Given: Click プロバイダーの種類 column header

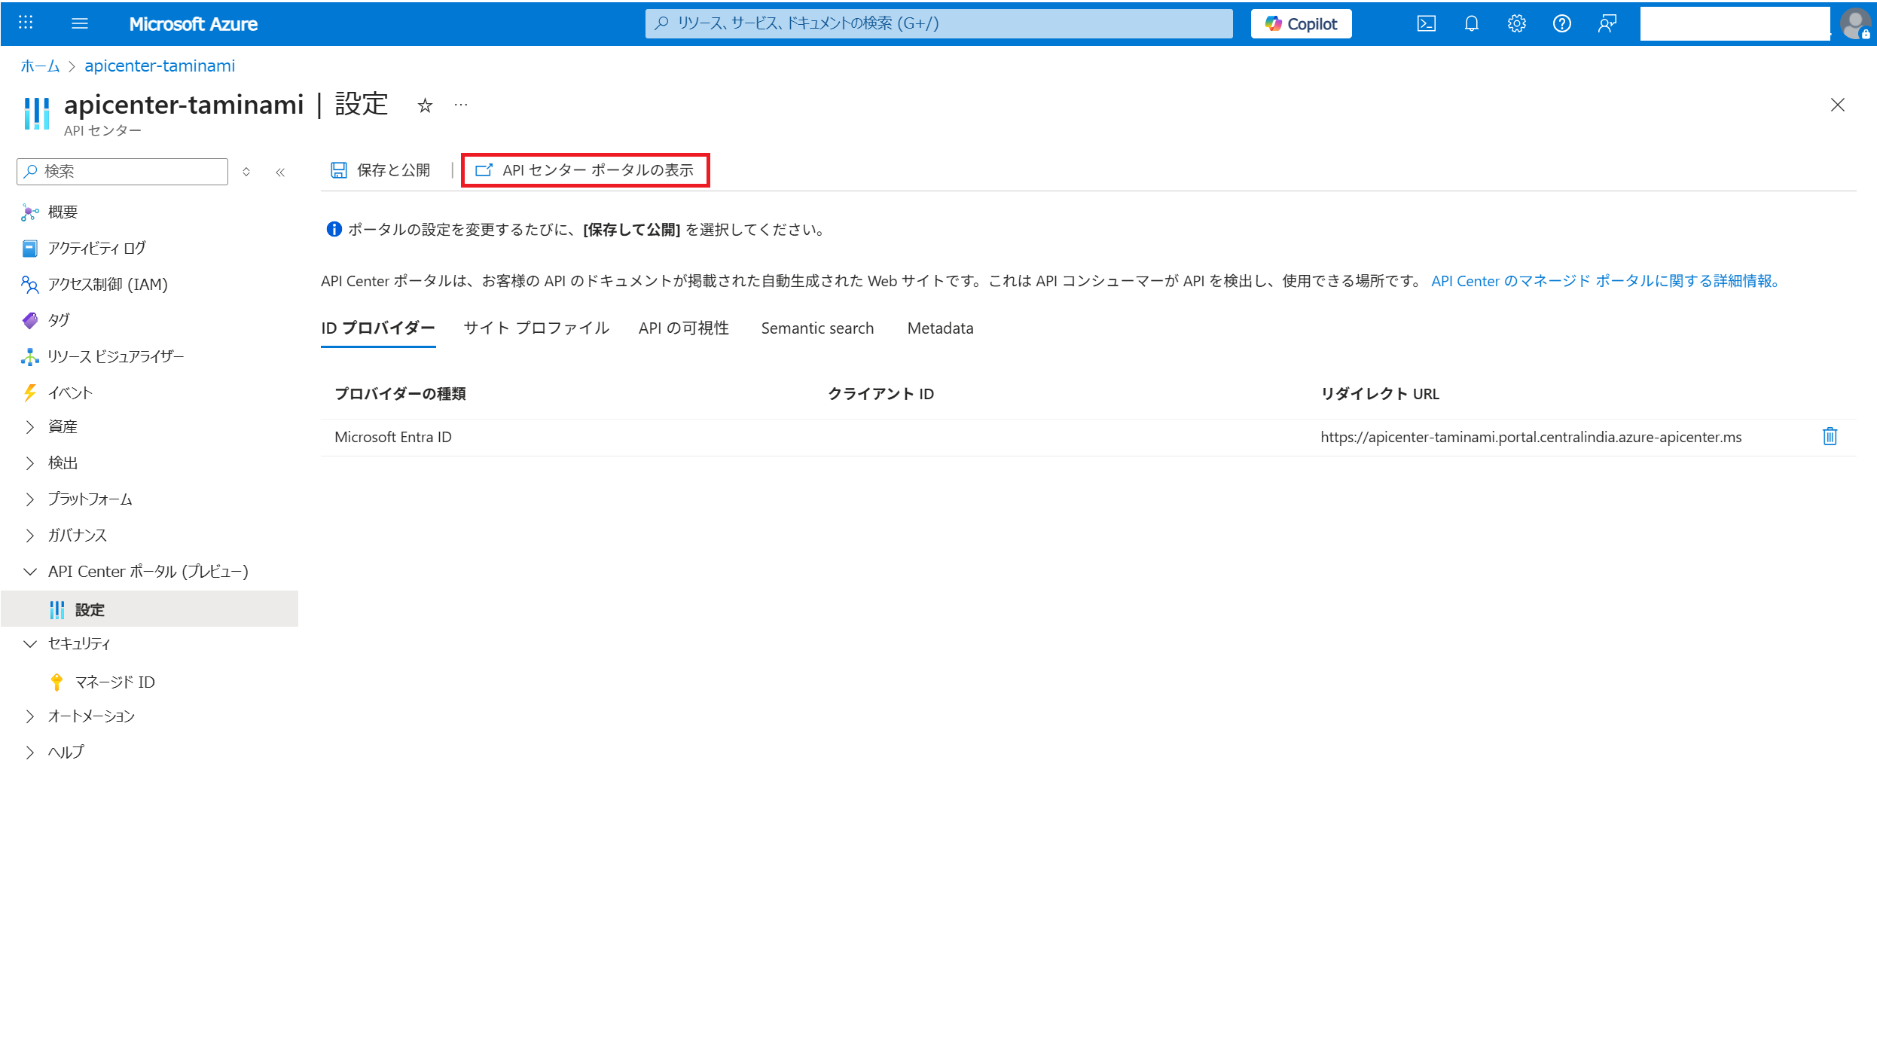Looking at the screenshot, I should pos(400,394).
